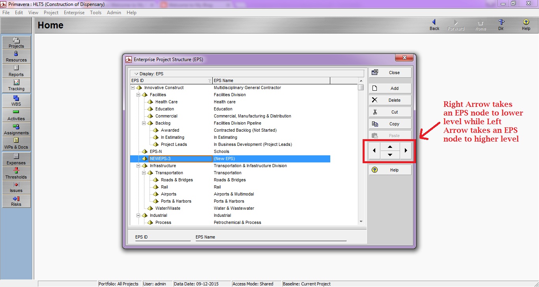This screenshot has width=539, height=287.
Task: Open the Expenses panel
Action: click(x=16, y=159)
